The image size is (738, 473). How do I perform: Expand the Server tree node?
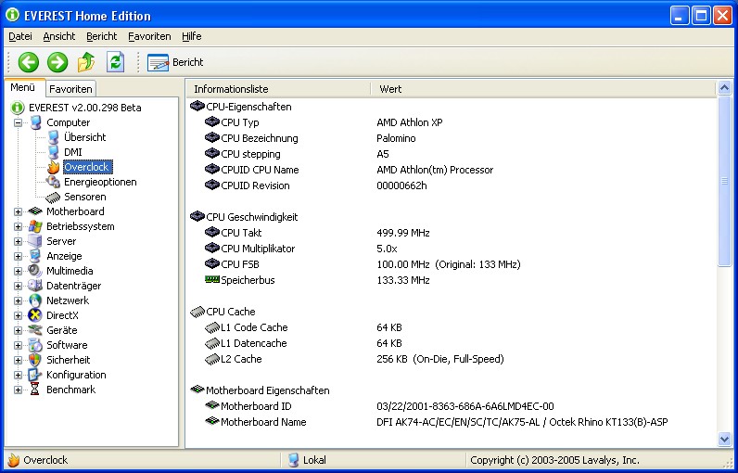pyautogui.click(x=18, y=241)
